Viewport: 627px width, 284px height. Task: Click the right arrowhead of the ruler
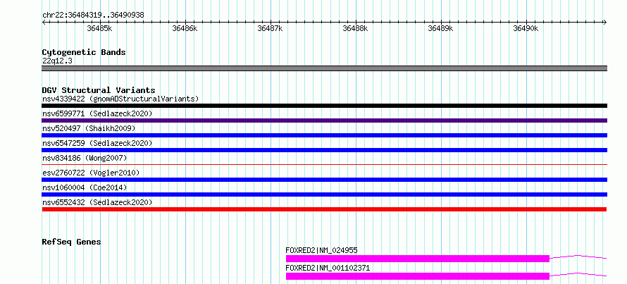coord(605,22)
